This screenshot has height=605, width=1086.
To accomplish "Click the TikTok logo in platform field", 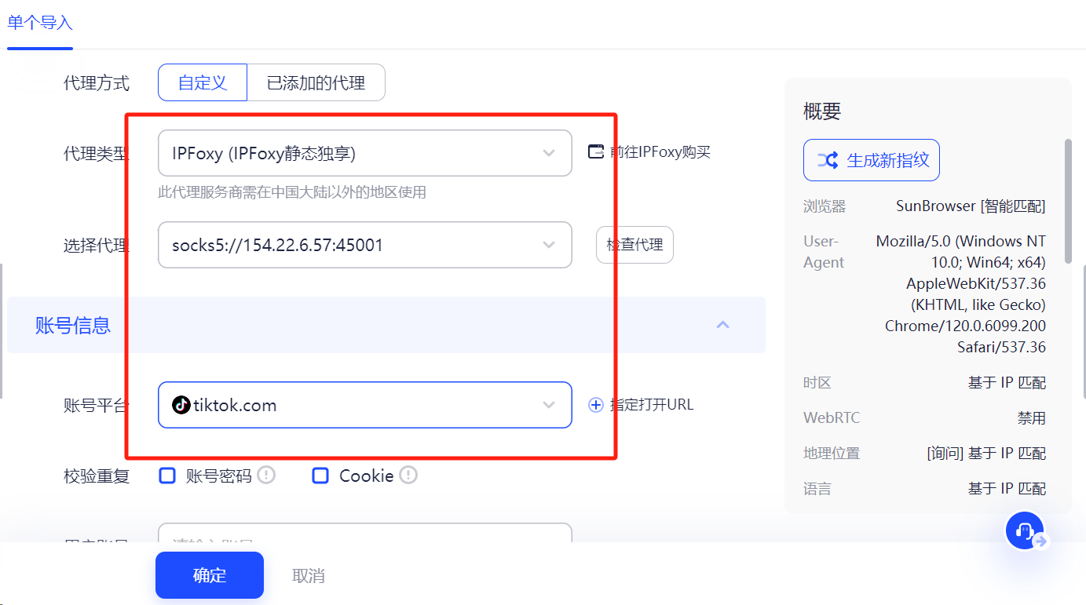I will [181, 405].
